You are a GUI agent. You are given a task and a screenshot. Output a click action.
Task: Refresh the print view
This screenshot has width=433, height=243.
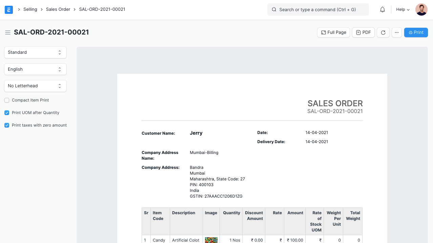(x=383, y=32)
